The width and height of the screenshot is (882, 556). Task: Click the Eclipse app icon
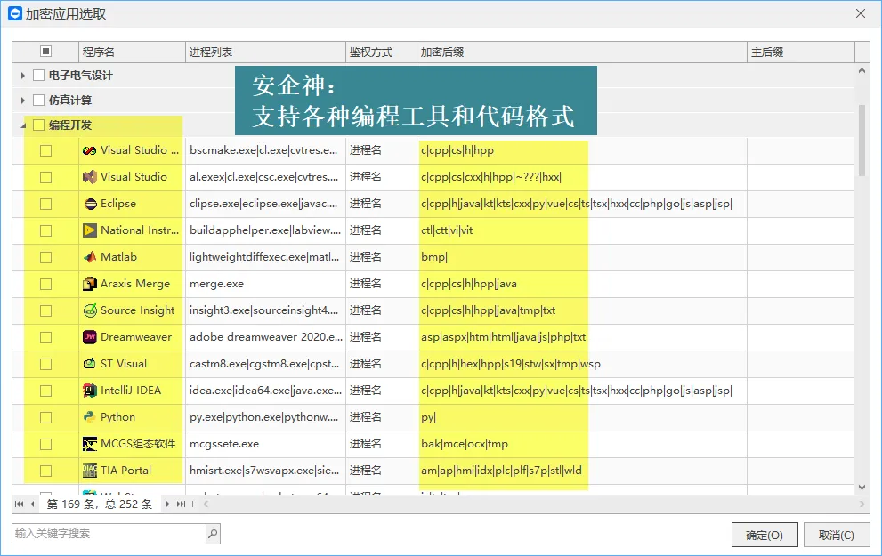pos(91,204)
